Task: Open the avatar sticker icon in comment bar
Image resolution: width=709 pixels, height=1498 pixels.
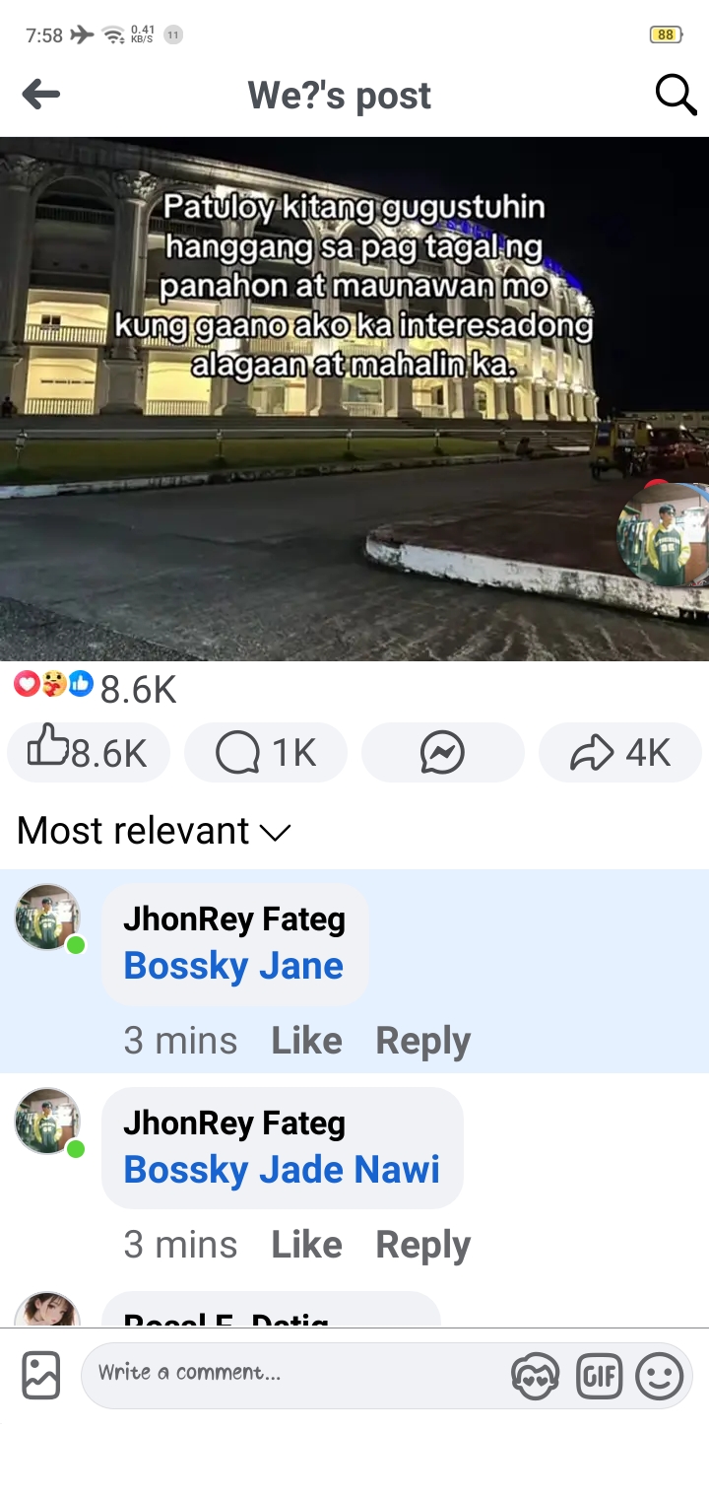Action: [535, 1376]
